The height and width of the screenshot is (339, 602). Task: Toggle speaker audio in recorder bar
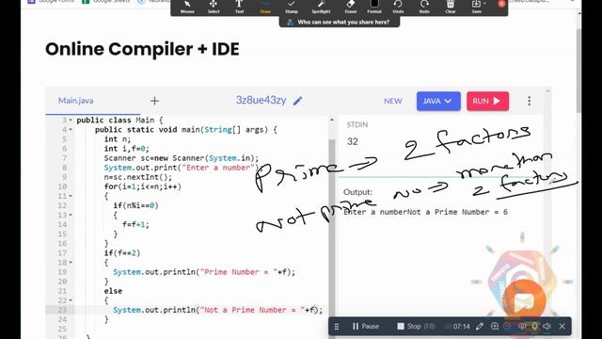coord(547,327)
